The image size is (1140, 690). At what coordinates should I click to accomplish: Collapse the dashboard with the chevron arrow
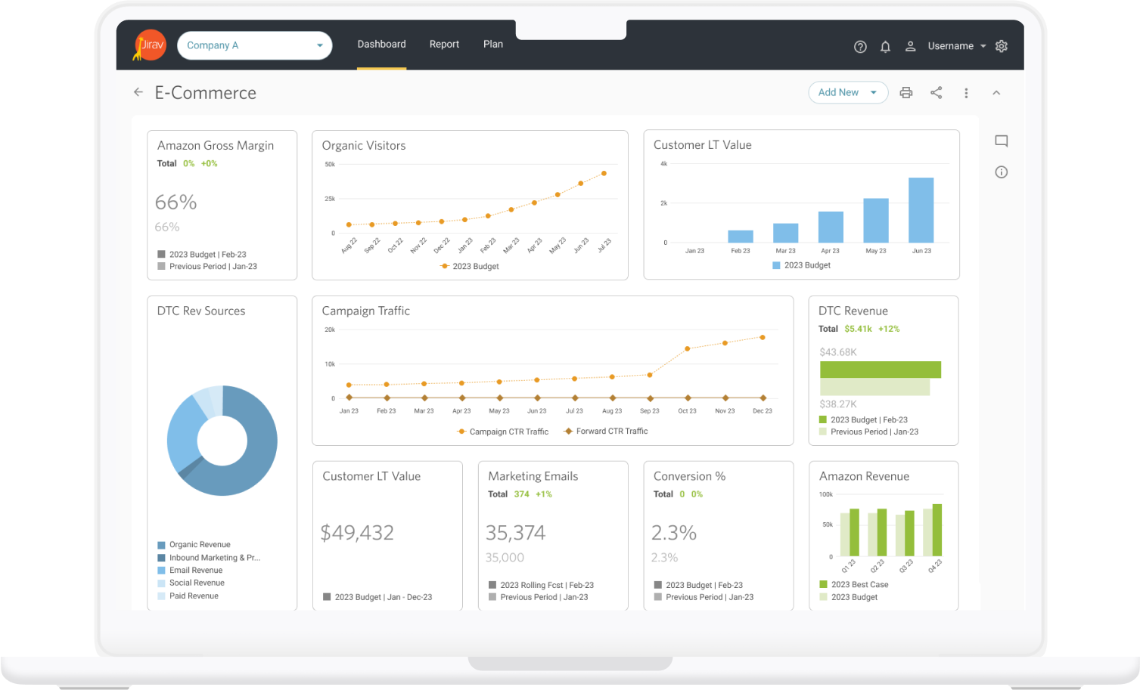point(996,92)
